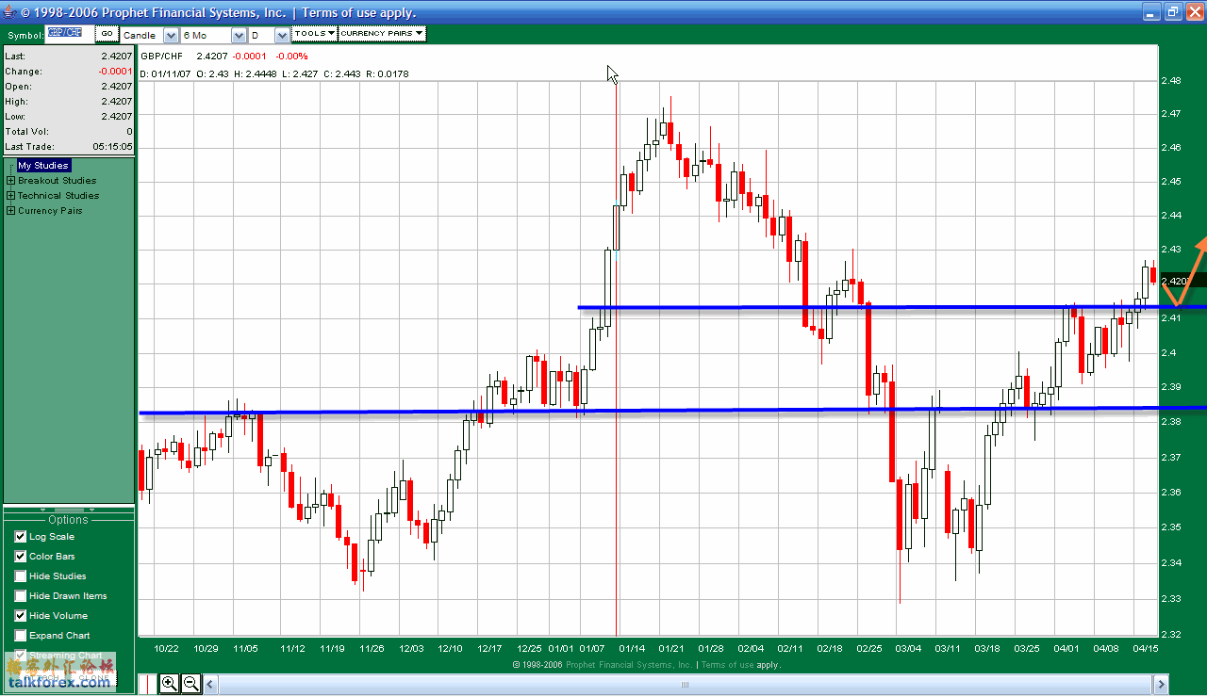
Task: Click the 12/17 date axis label
Action: click(x=489, y=649)
